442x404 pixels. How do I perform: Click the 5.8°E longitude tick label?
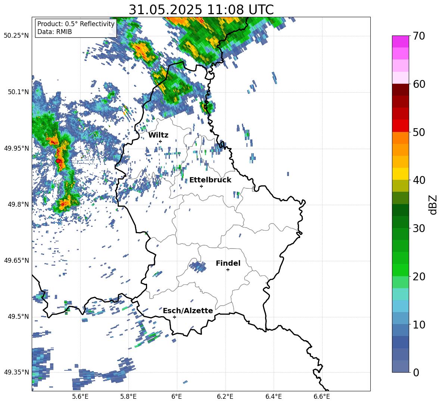[x=128, y=397]
